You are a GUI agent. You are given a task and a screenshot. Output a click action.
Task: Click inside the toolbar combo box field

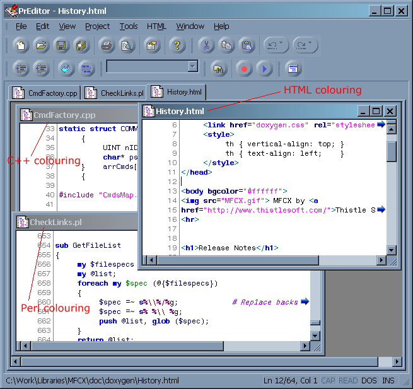(148, 66)
